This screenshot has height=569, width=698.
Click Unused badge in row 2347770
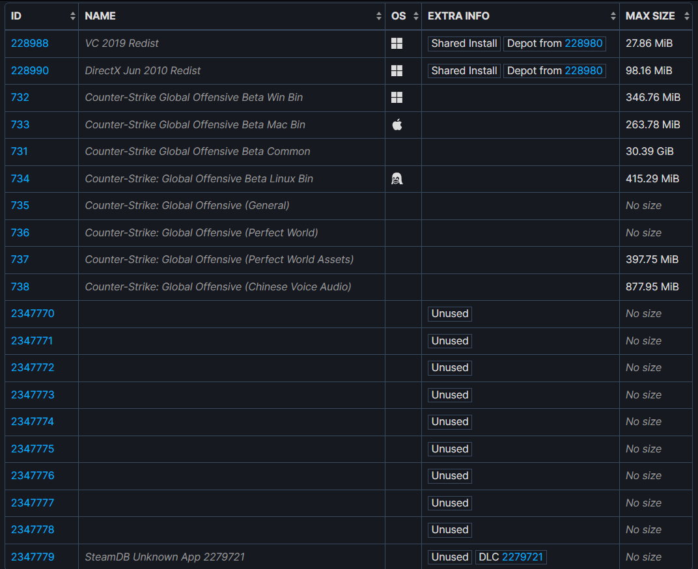click(x=450, y=313)
